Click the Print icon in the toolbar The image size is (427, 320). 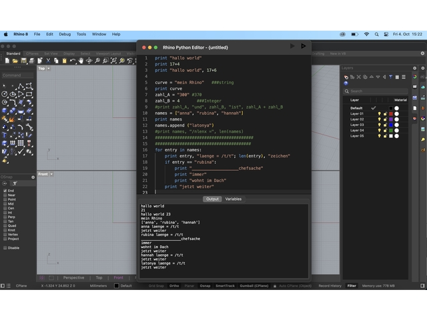(32, 61)
